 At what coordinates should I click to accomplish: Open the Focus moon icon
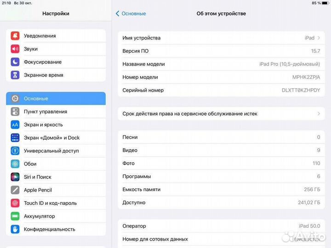(x=15, y=62)
